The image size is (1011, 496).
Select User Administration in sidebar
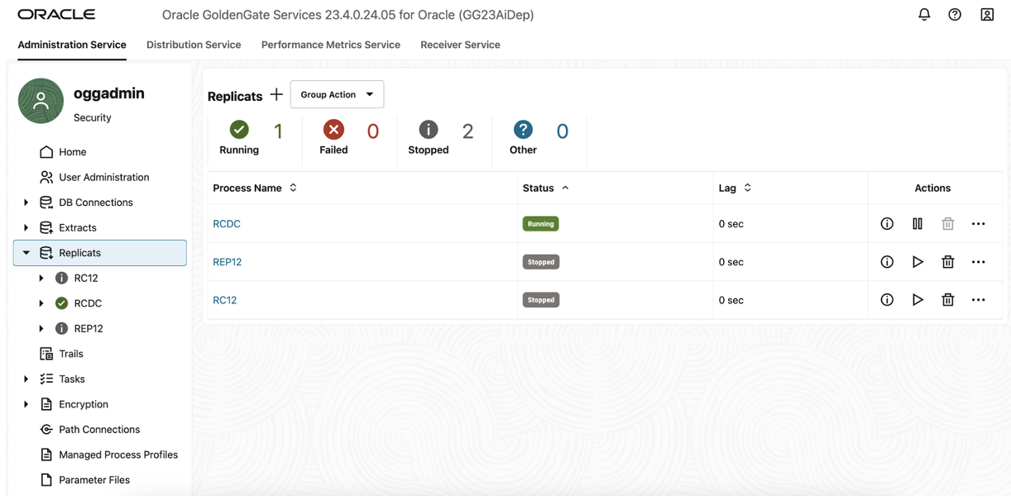pyautogui.click(x=104, y=177)
